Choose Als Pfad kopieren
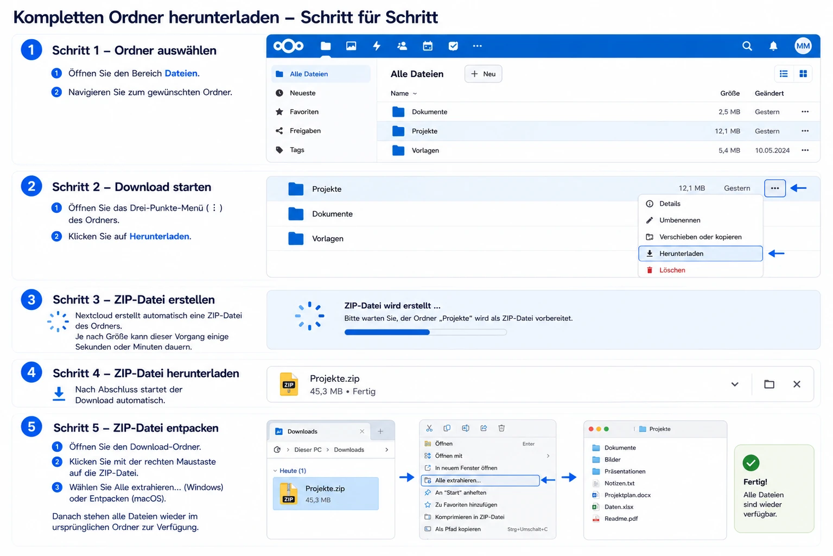This screenshot has height=556, width=833. (x=487, y=529)
